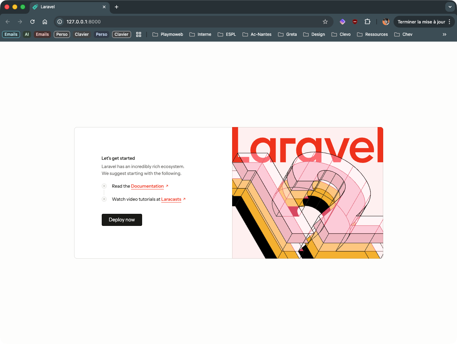Image resolution: width=457 pixels, height=344 pixels.
Task: Click the Deploy now button
Action: click(x=122, y=220)
